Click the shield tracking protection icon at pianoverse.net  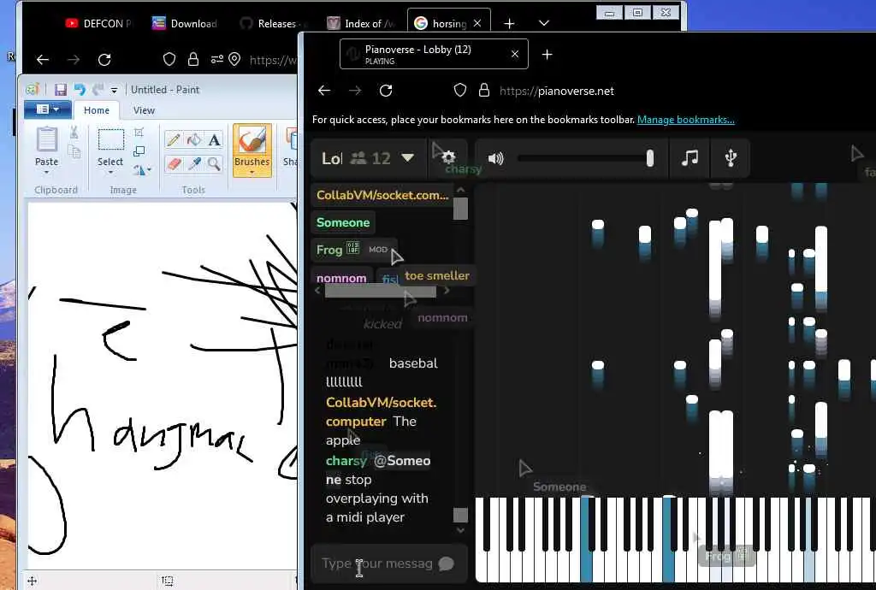click(459, 91)
